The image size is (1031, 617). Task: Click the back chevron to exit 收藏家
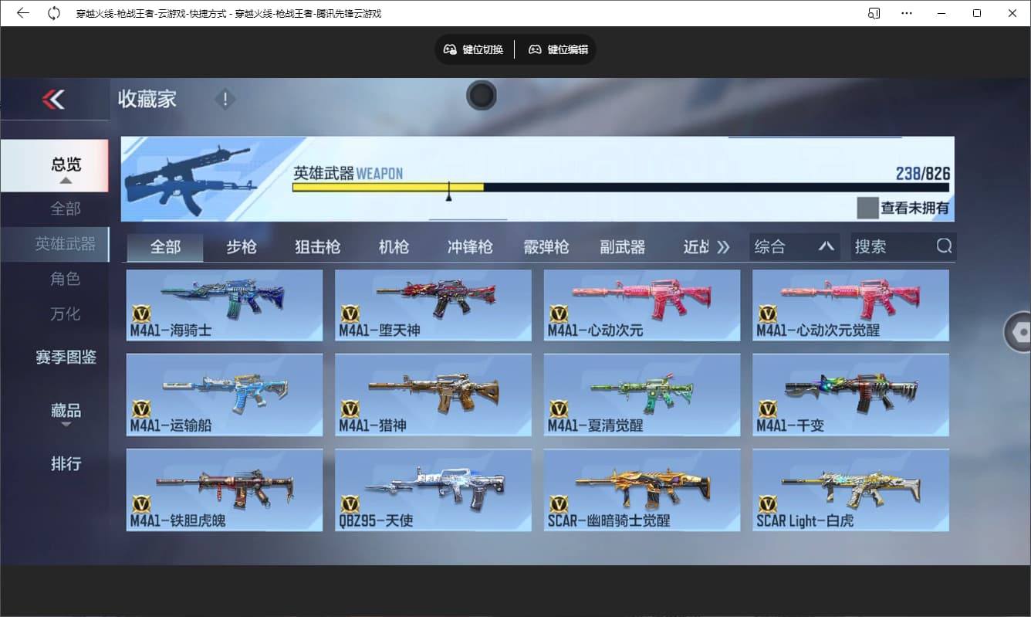pos(54,100)
